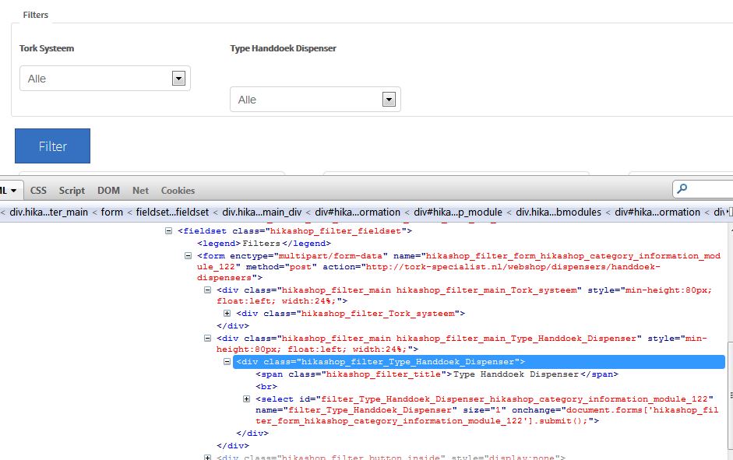Expand the hikashop_filter_Tork_systeem div
733x460 pixels.
(x=227, y=314)
